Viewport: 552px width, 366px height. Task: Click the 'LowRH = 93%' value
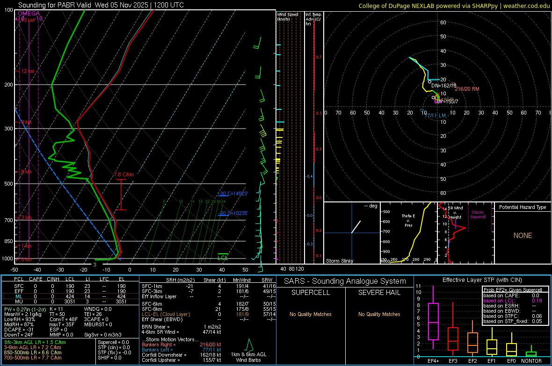[x=20, y=320]
